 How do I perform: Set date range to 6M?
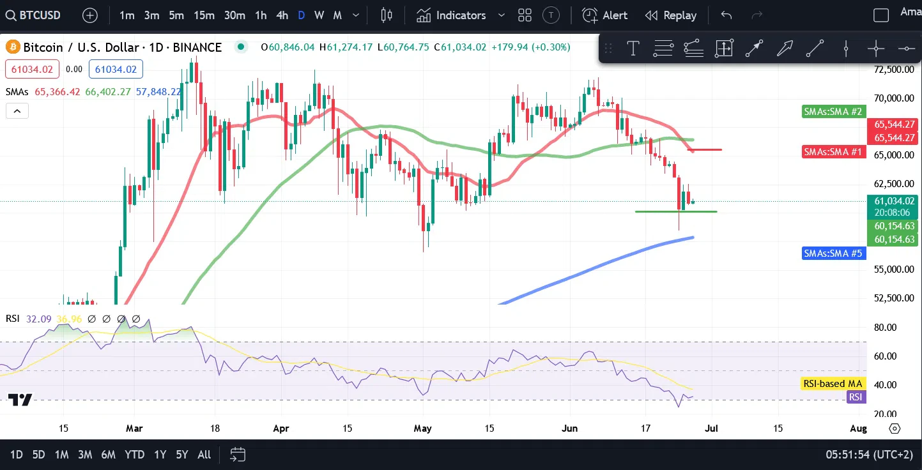(x=108, y=455)
